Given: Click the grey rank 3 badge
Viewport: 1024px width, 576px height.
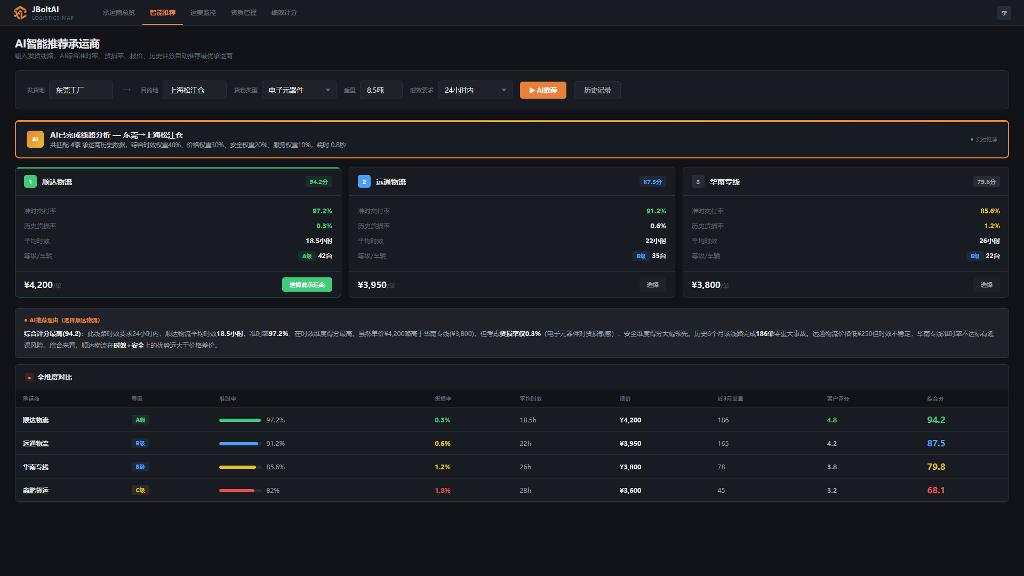Looking at the screenshot, I should tap(698, 182).
